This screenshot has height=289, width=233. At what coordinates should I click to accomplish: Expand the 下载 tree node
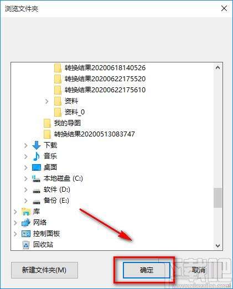pyautogui.click(x=25, y=145)
